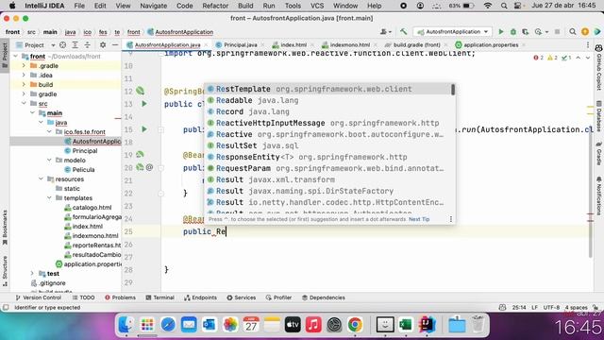
Task: Click the run gutter icon on line 13
Action: tap(144, 104)
